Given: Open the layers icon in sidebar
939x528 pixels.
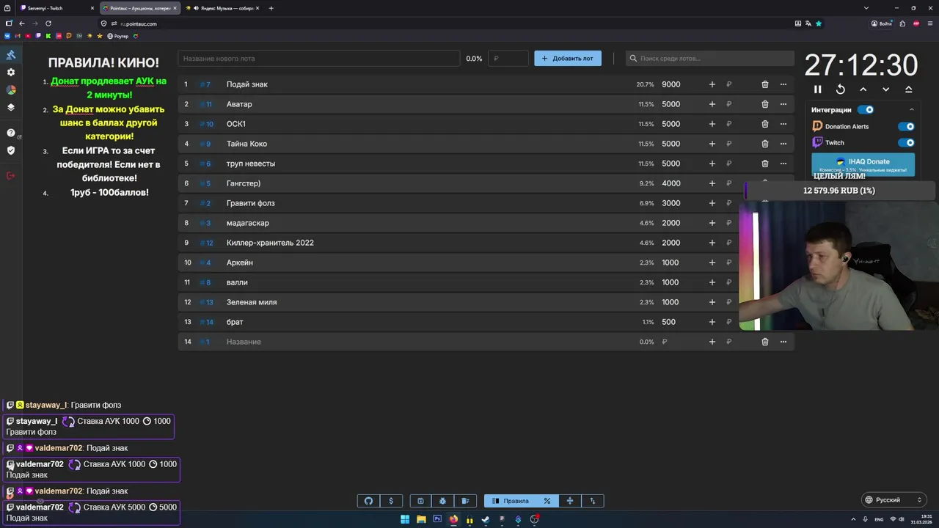Looking at the screenshot, I should tap(11, 107).
